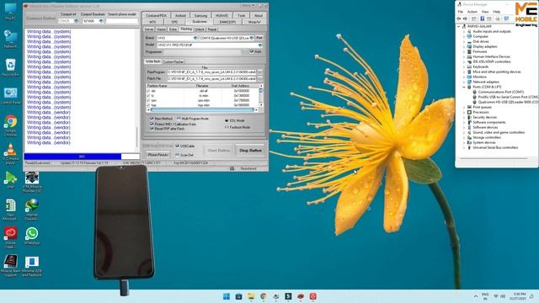
Task: Open the Adobe Creative Cloud desktop shortcut
Action: pos(10,237)
